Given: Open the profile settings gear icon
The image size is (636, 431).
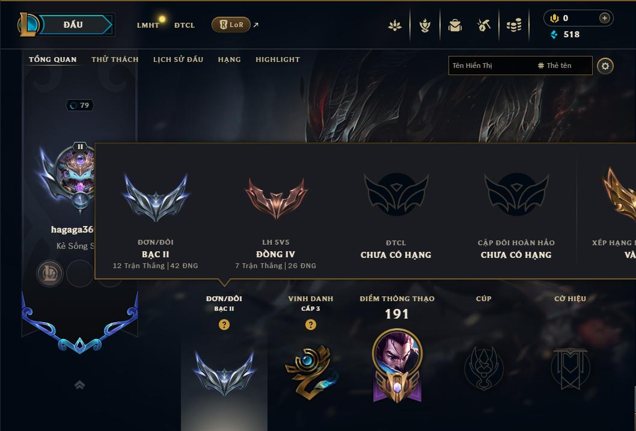Looking at the screenshot, I should click(x=605, y=66).
